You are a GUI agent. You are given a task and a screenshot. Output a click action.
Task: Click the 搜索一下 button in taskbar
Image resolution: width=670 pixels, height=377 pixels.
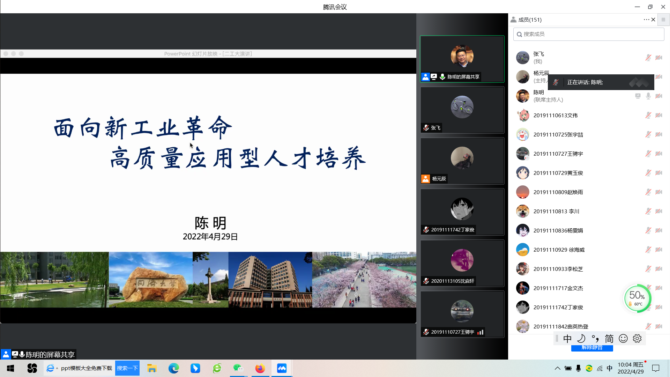(127, 368)
